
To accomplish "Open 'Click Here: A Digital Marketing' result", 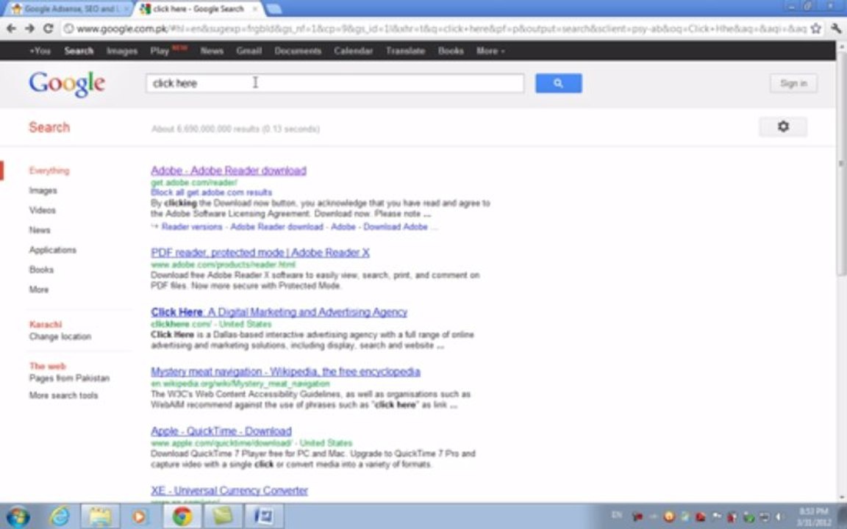I will point(279,312).
